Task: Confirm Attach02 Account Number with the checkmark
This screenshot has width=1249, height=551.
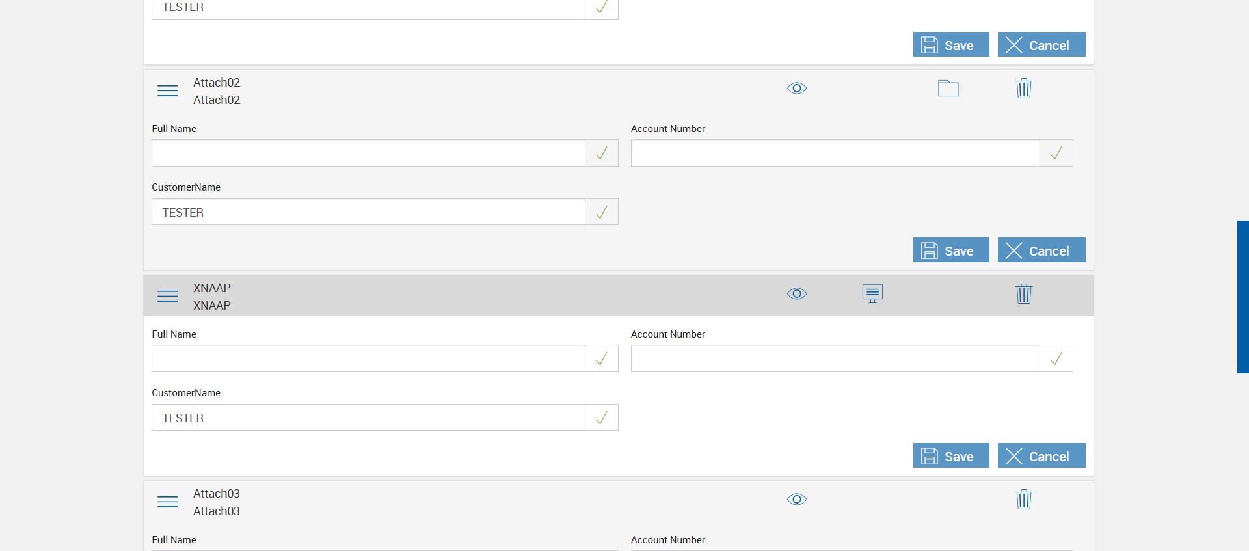Action: [x=1056, y=153]
